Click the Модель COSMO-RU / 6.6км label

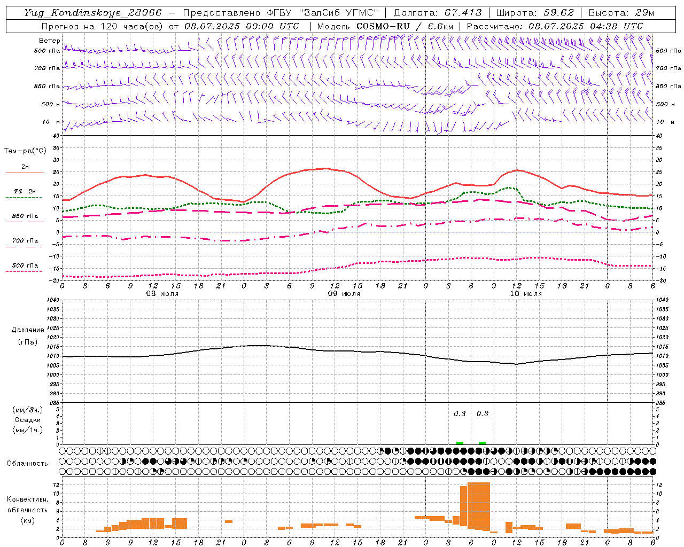385,26
